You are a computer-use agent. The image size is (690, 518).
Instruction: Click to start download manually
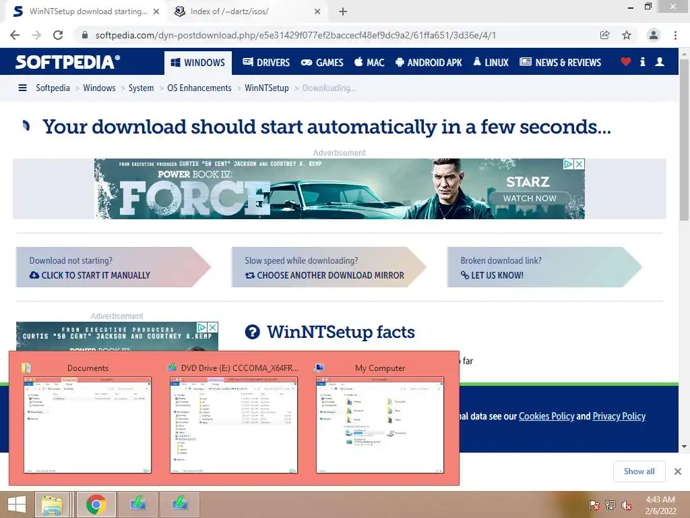pyautogui.click(x=96, y=275)
